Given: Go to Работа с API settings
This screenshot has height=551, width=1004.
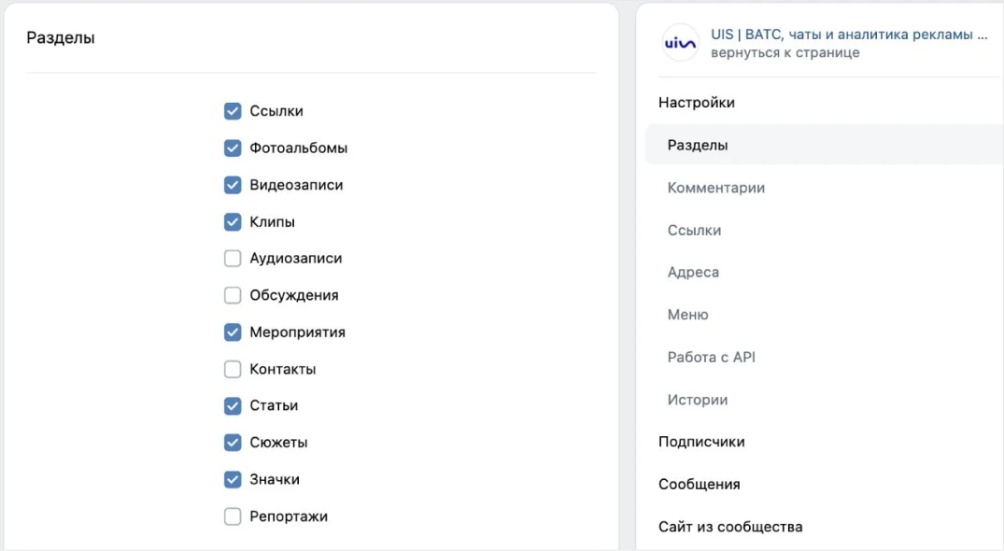Looking at the screenshot, I should tap(712, 357).
